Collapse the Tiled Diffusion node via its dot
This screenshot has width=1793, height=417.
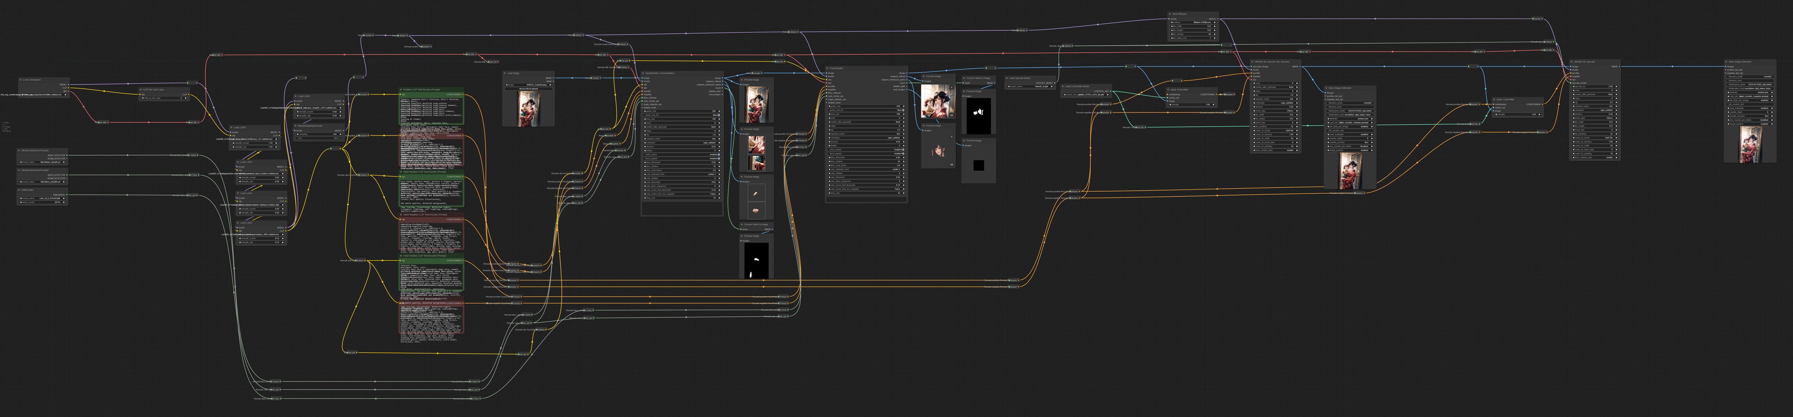pyautogui.click(x=1170, y=14)
